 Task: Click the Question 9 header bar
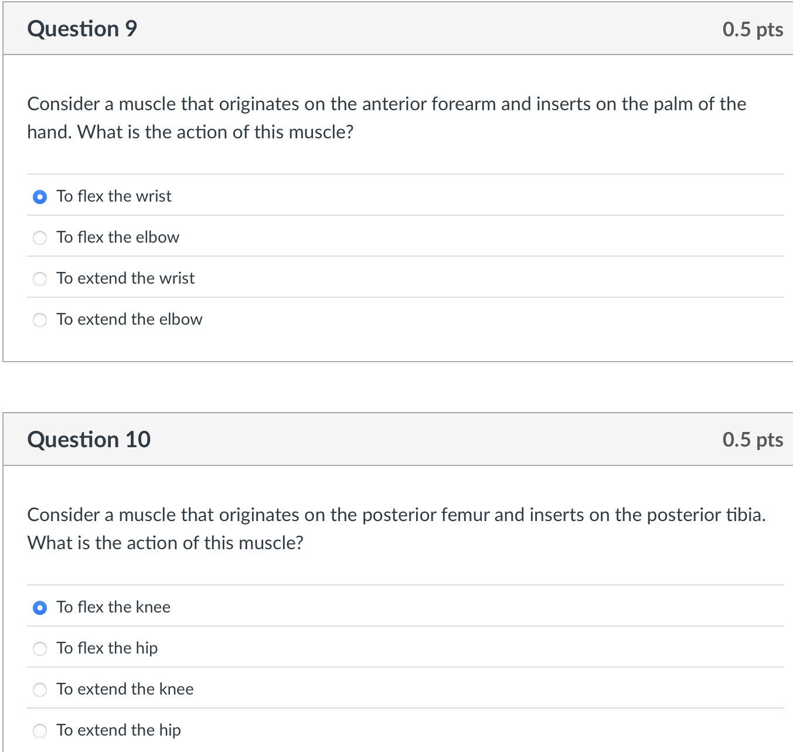[396, 28]
